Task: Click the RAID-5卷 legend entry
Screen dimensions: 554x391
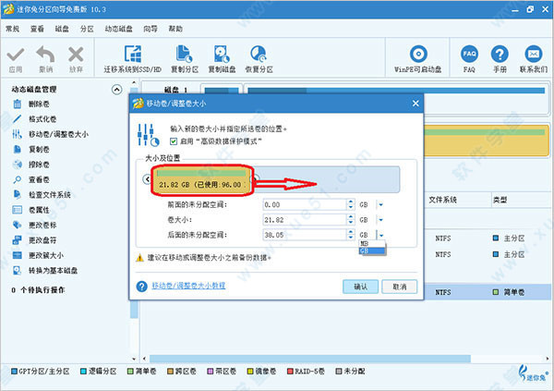Action: point(306,372)
